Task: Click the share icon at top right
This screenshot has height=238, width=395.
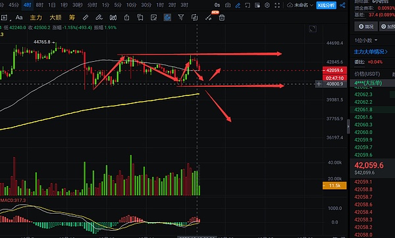Action: click(342, 5)
